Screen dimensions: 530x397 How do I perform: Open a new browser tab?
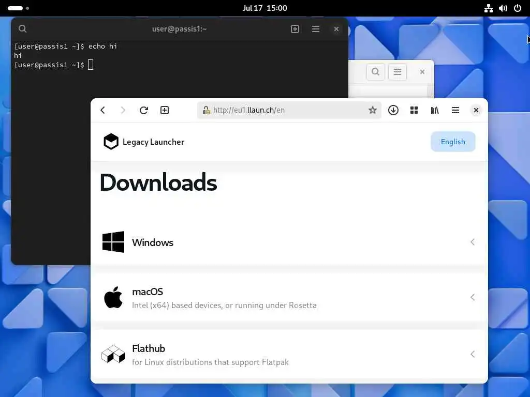click(x=165, y=110)
